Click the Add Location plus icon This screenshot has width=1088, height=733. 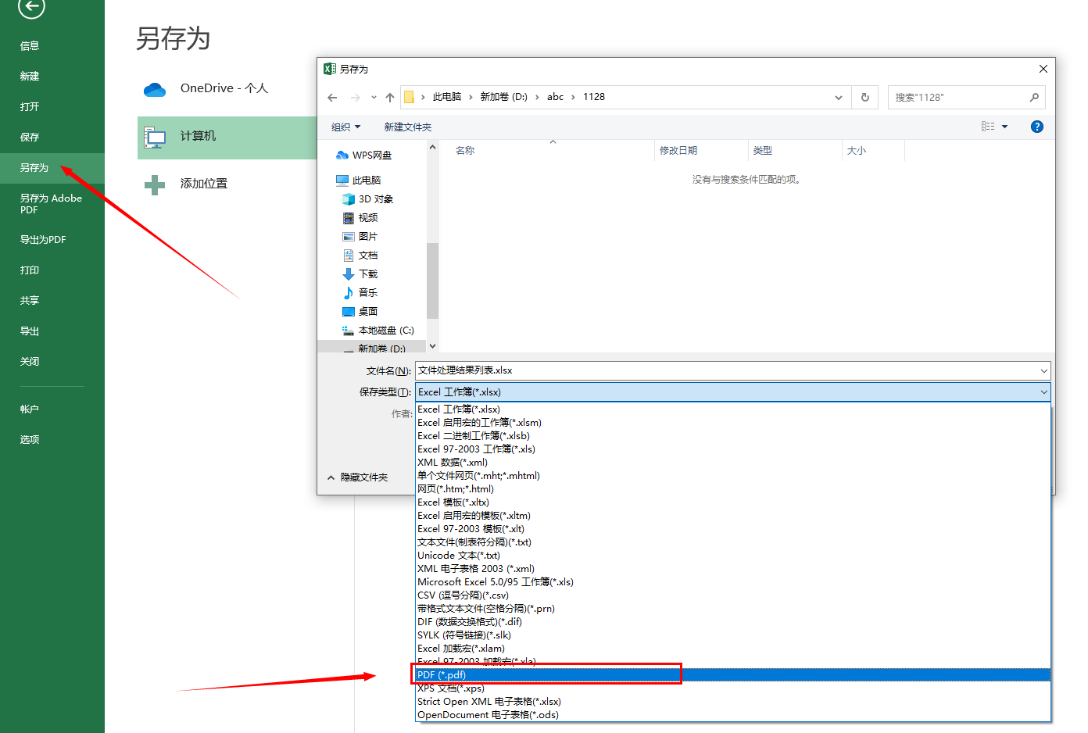[155, 184]
